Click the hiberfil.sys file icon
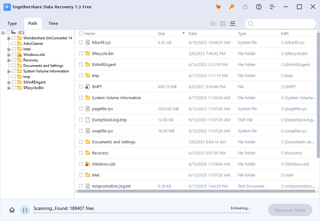 [x=88, y=42]
